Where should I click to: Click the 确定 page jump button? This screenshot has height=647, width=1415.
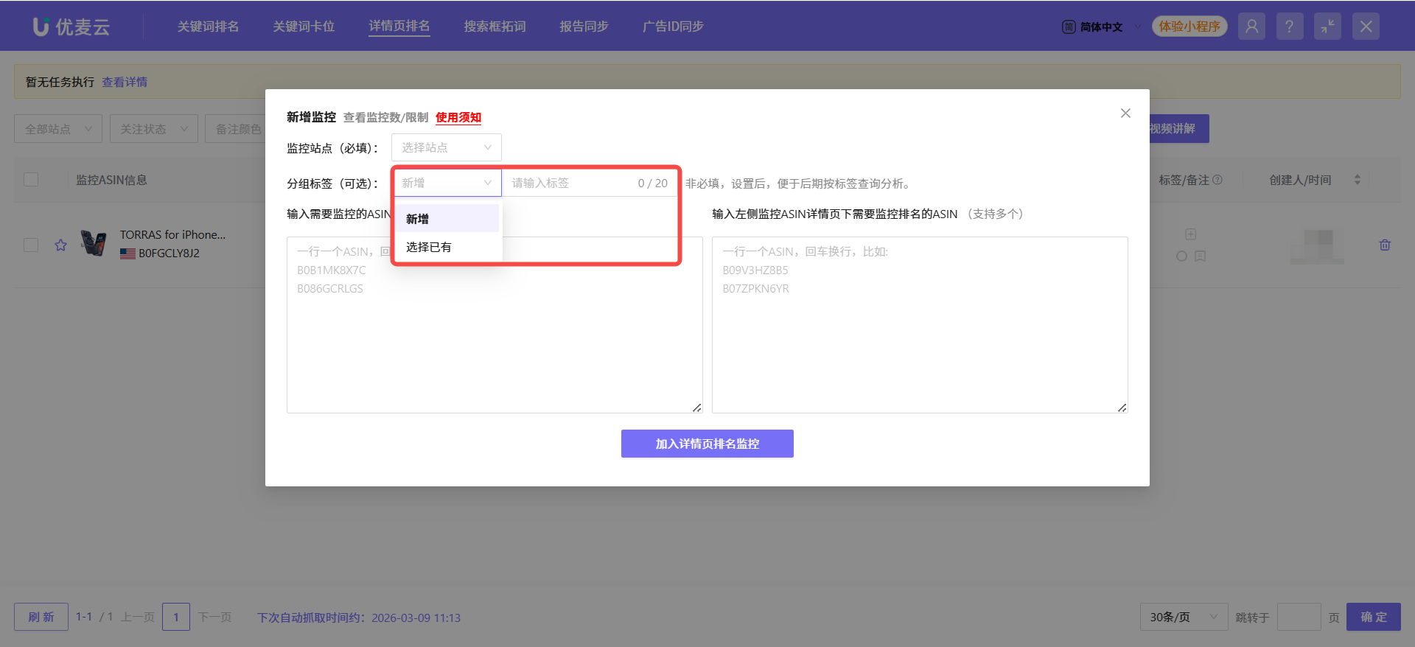click(1374, 617)
